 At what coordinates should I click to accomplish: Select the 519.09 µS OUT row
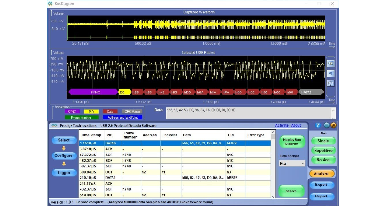tap(175, 195)
